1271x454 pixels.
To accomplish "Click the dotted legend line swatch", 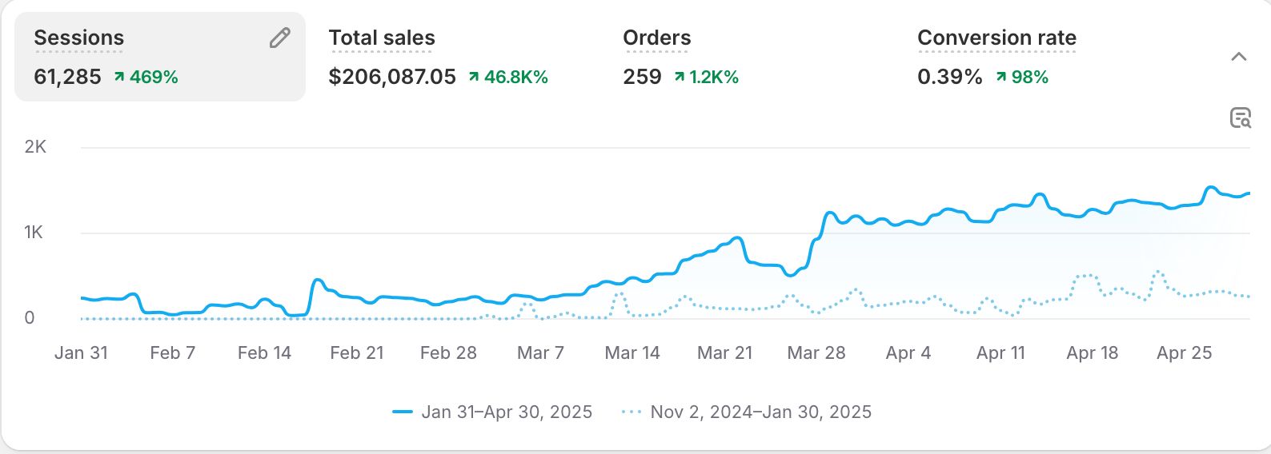I will (631, 412).
